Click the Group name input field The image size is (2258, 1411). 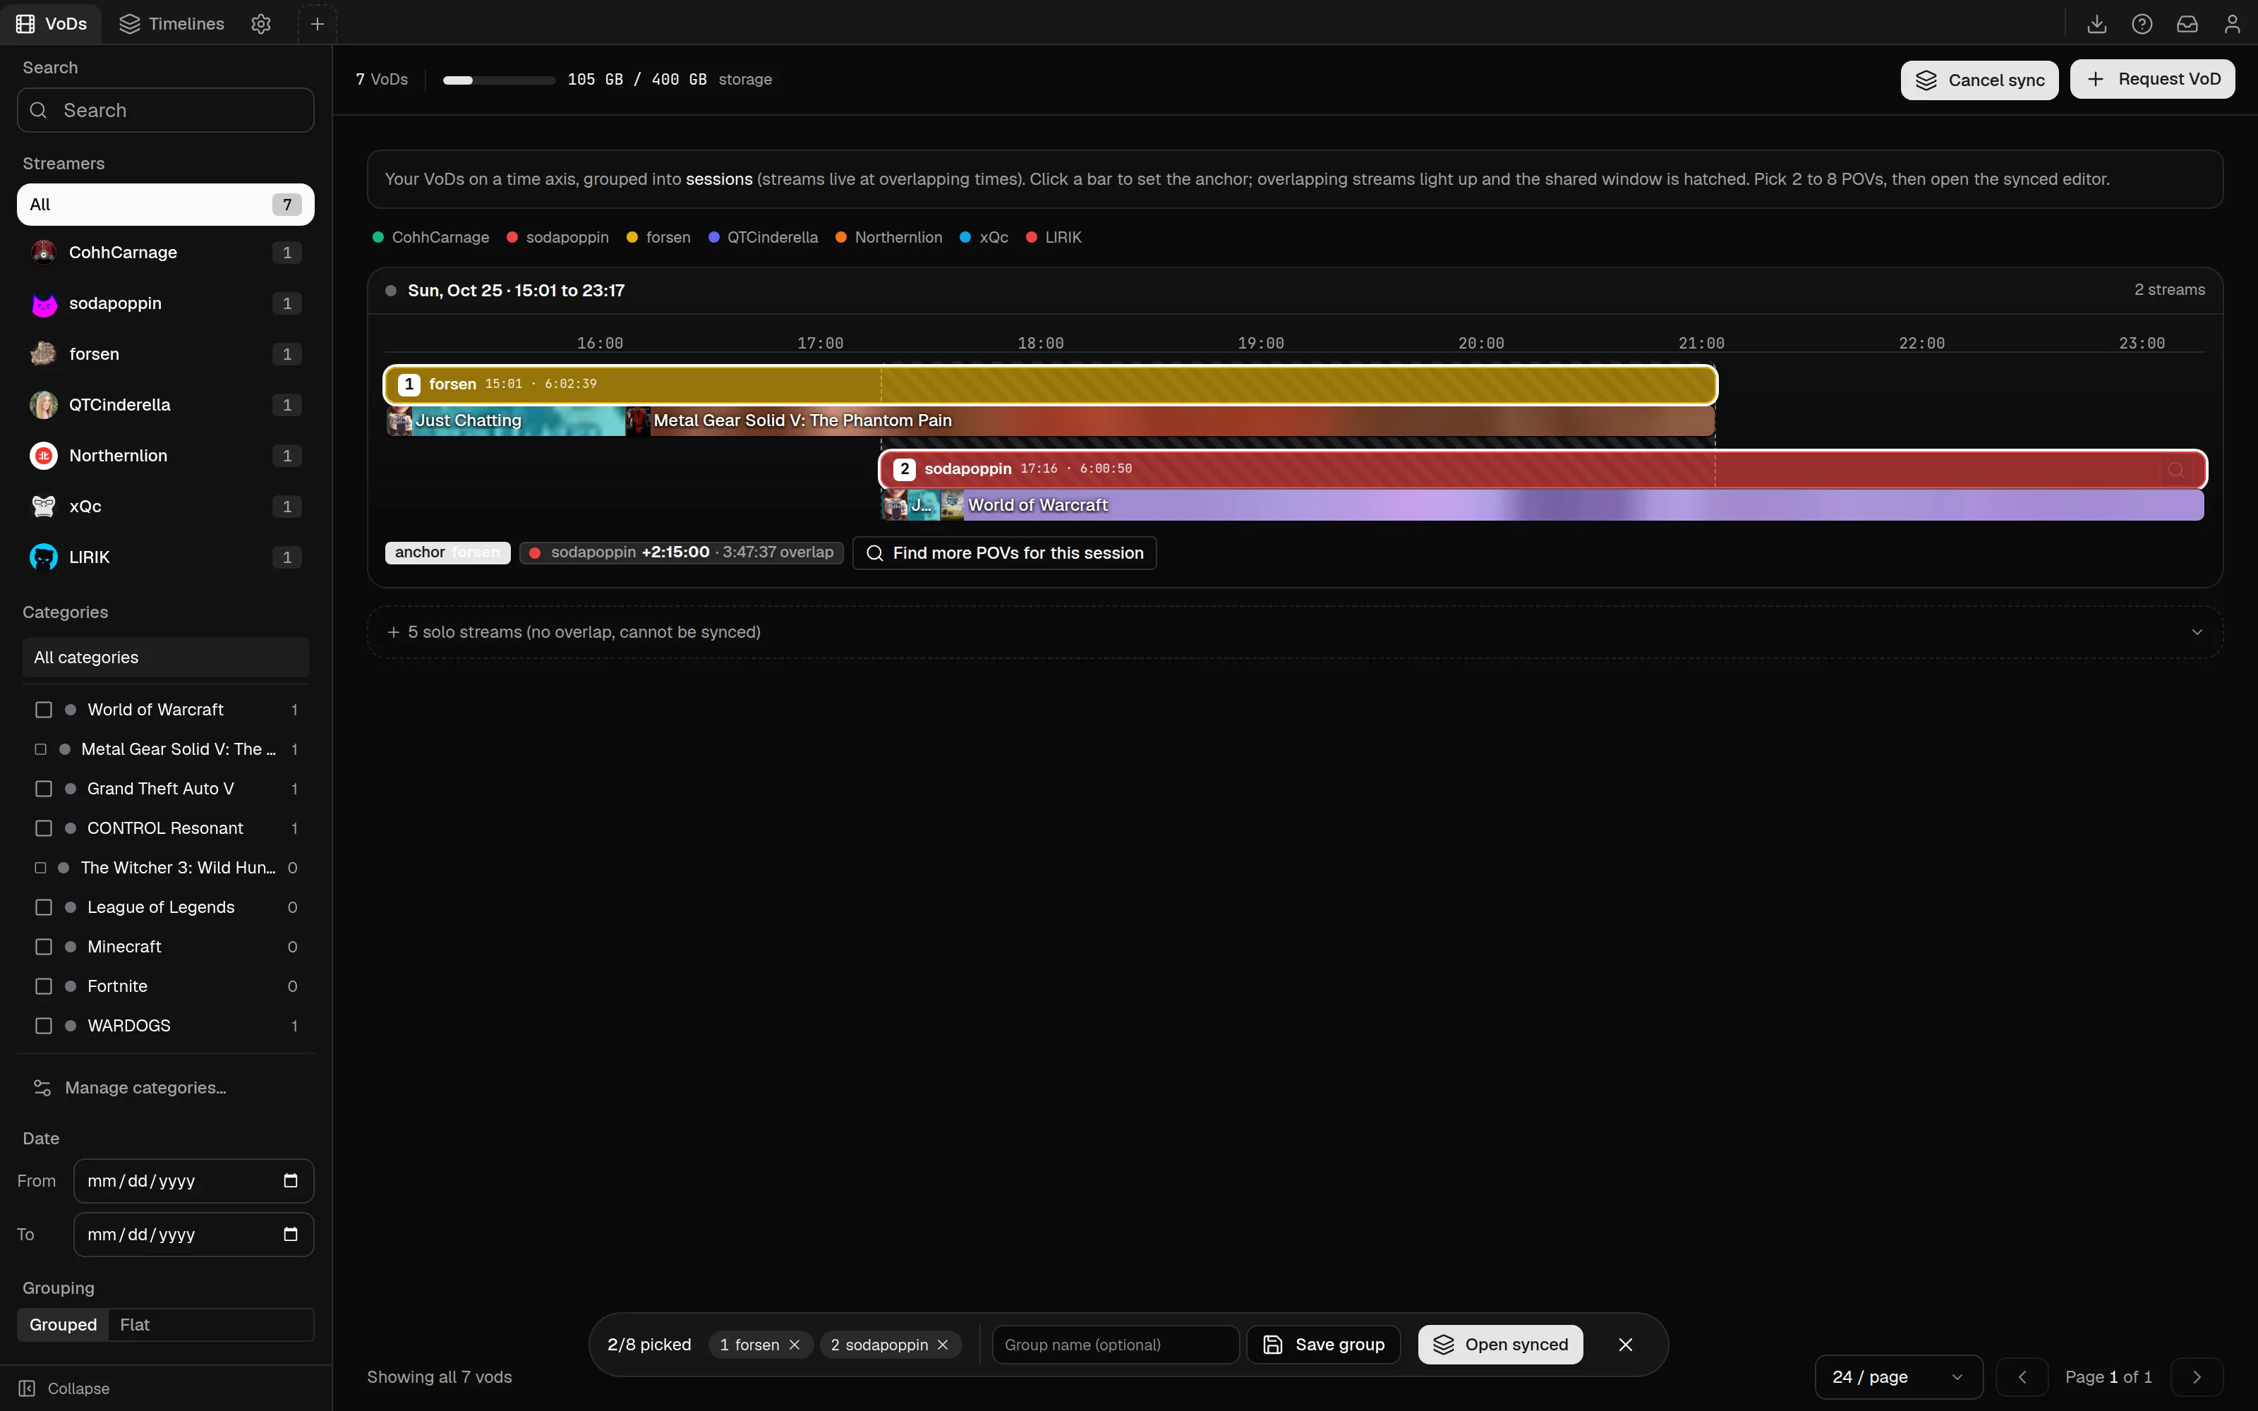[x=1115, y=1345]
